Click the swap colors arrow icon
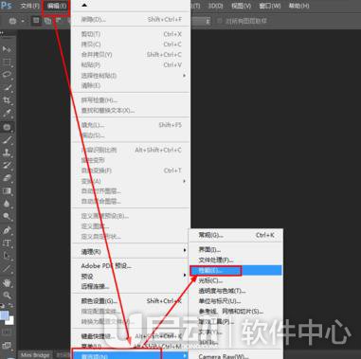 [x=10, y=306]
